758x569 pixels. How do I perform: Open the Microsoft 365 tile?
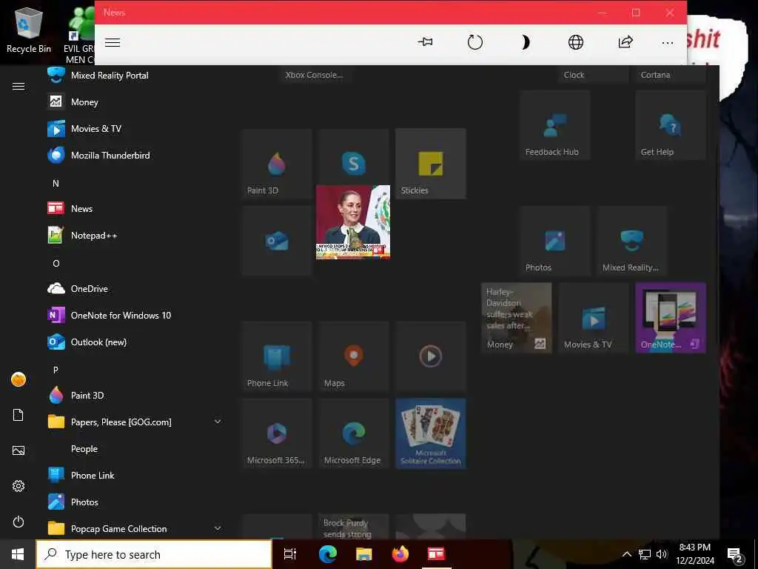click(277, 433)
